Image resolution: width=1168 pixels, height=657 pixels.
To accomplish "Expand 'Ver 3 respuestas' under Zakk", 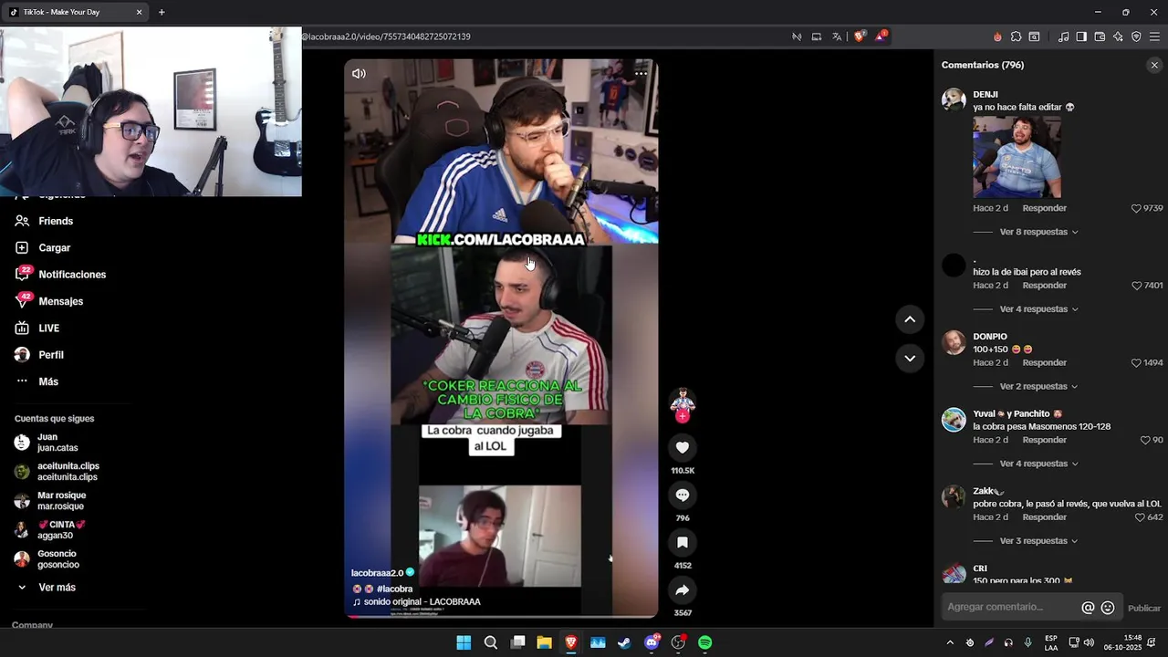I will 1038,541.
